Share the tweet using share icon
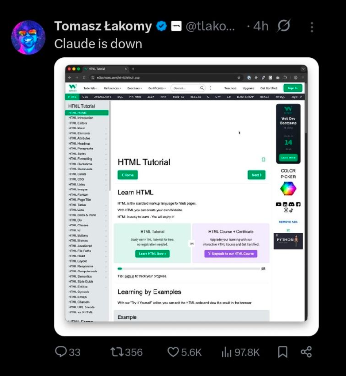 pos(306,352)
